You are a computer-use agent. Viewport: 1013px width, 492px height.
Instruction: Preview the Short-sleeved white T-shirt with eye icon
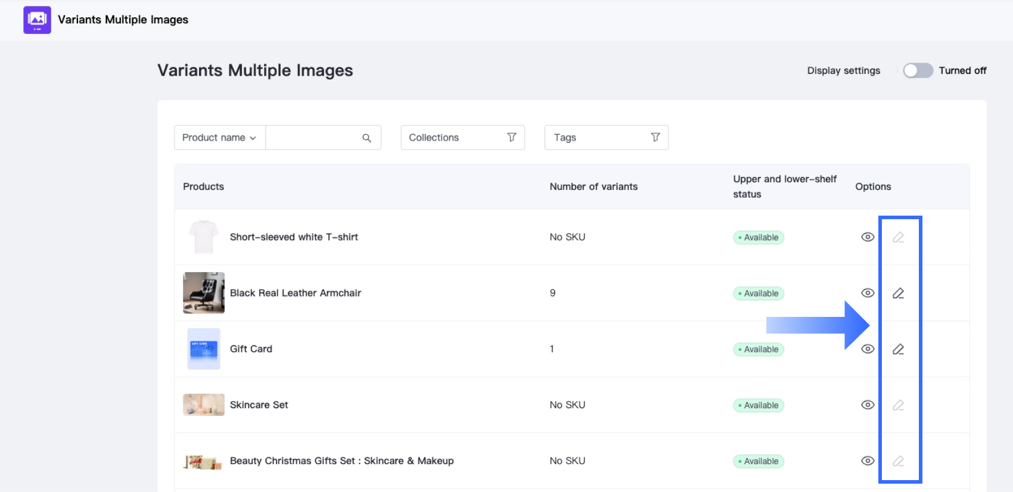point(868,237)
